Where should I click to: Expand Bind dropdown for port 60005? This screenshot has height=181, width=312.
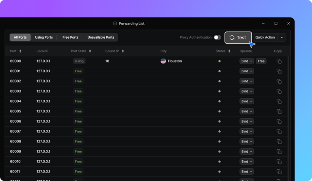[x=247, y=111]
